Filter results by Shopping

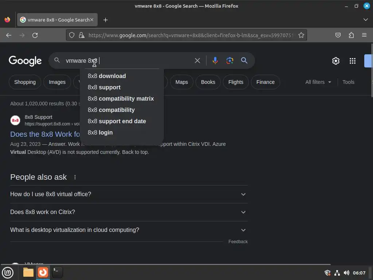[25, 82]
